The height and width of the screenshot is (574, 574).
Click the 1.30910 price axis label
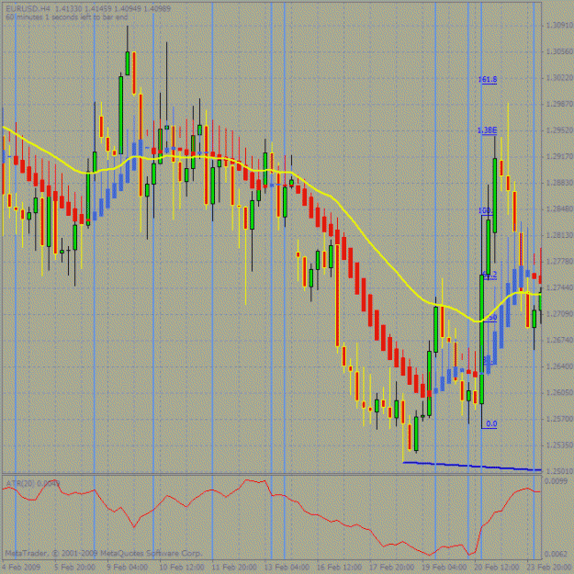click(559, 25)
